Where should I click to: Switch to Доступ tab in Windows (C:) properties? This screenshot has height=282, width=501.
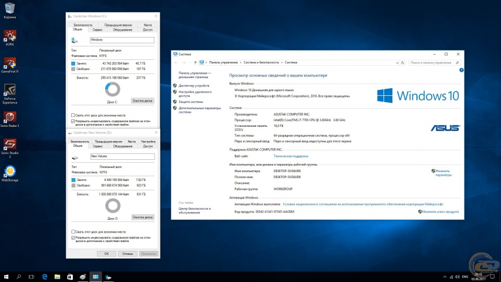tap(147, 30)
